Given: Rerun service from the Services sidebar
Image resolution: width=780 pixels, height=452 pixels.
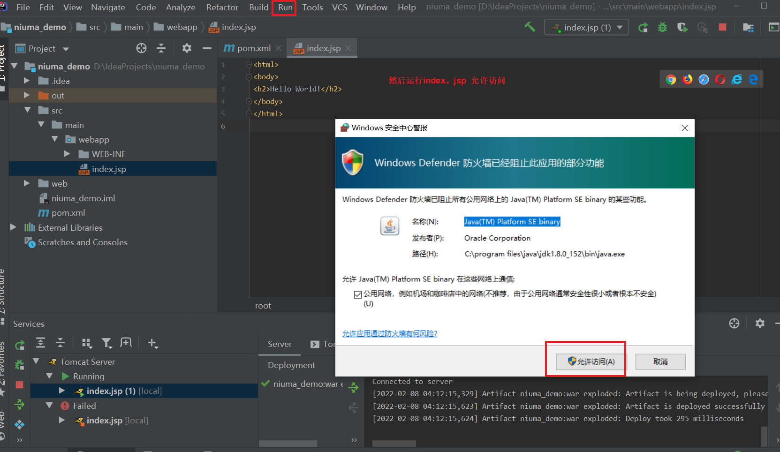Looking at the screenshot, I should click(x=20, y=346).
